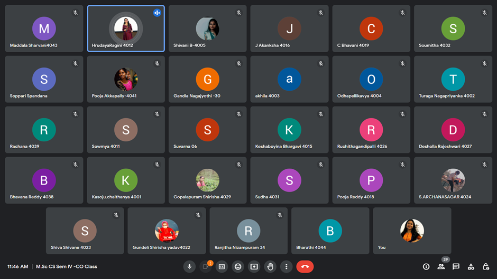Screen dimensions: 497x279
Task: Click muted mic icon on akhila 4003
Action: tap(321, 63)
